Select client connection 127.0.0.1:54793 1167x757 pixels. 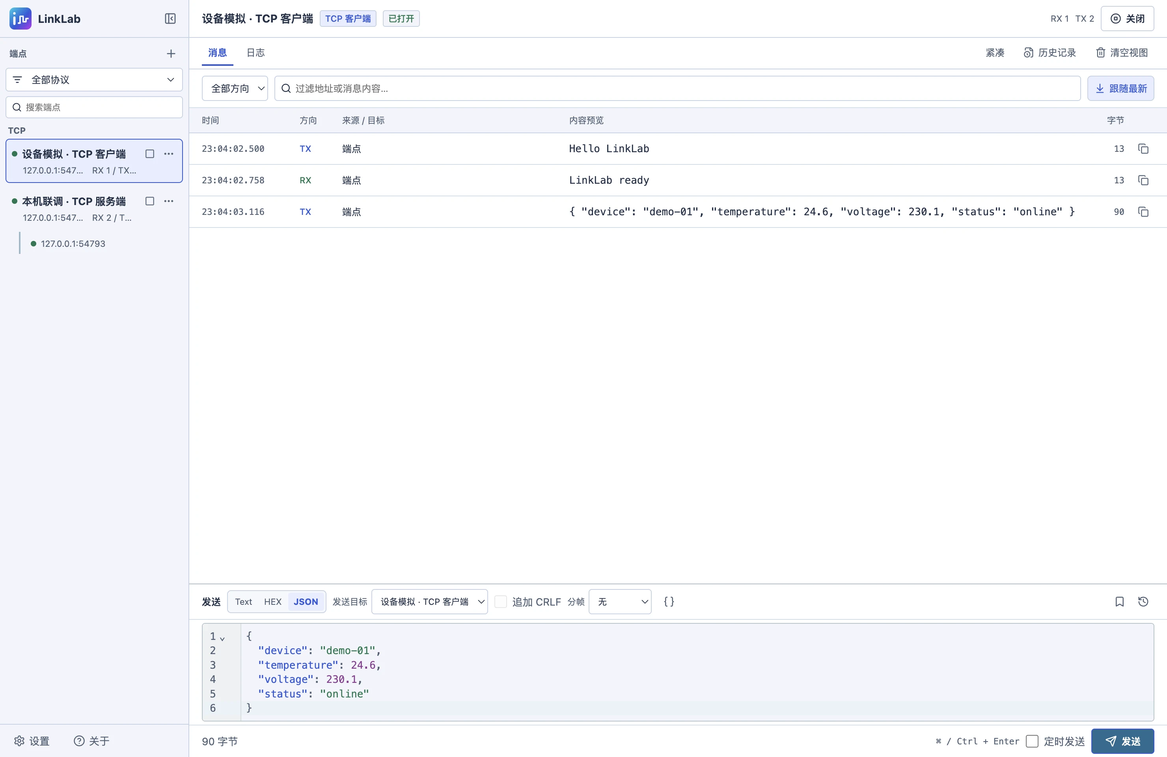(73, 244)
